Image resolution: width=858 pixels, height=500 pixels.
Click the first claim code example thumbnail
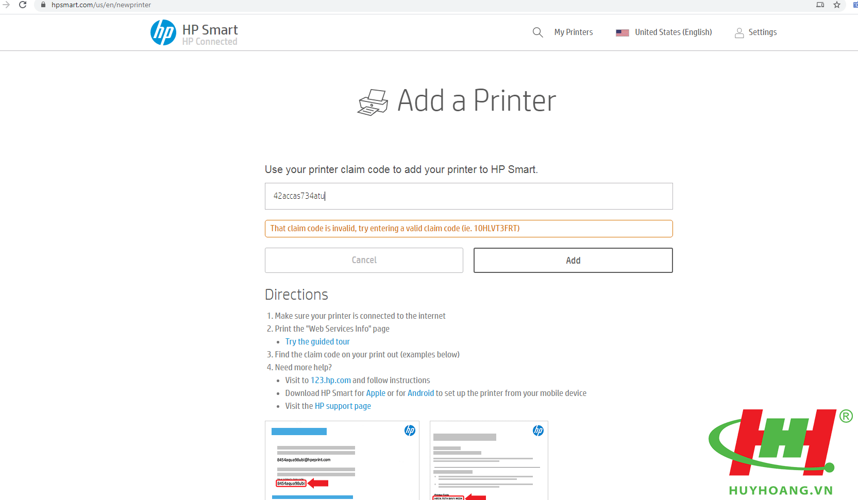tap(342, 460)
